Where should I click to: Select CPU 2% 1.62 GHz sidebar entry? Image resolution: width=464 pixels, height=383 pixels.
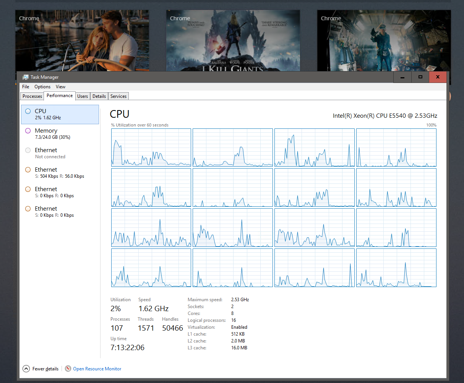click(x=60, y=114)
